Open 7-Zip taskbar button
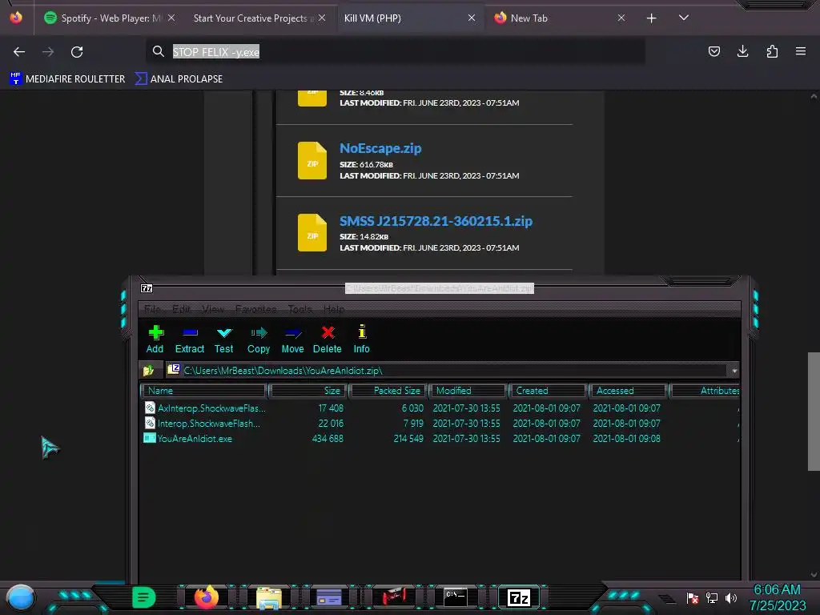 (x=518, y=597)
